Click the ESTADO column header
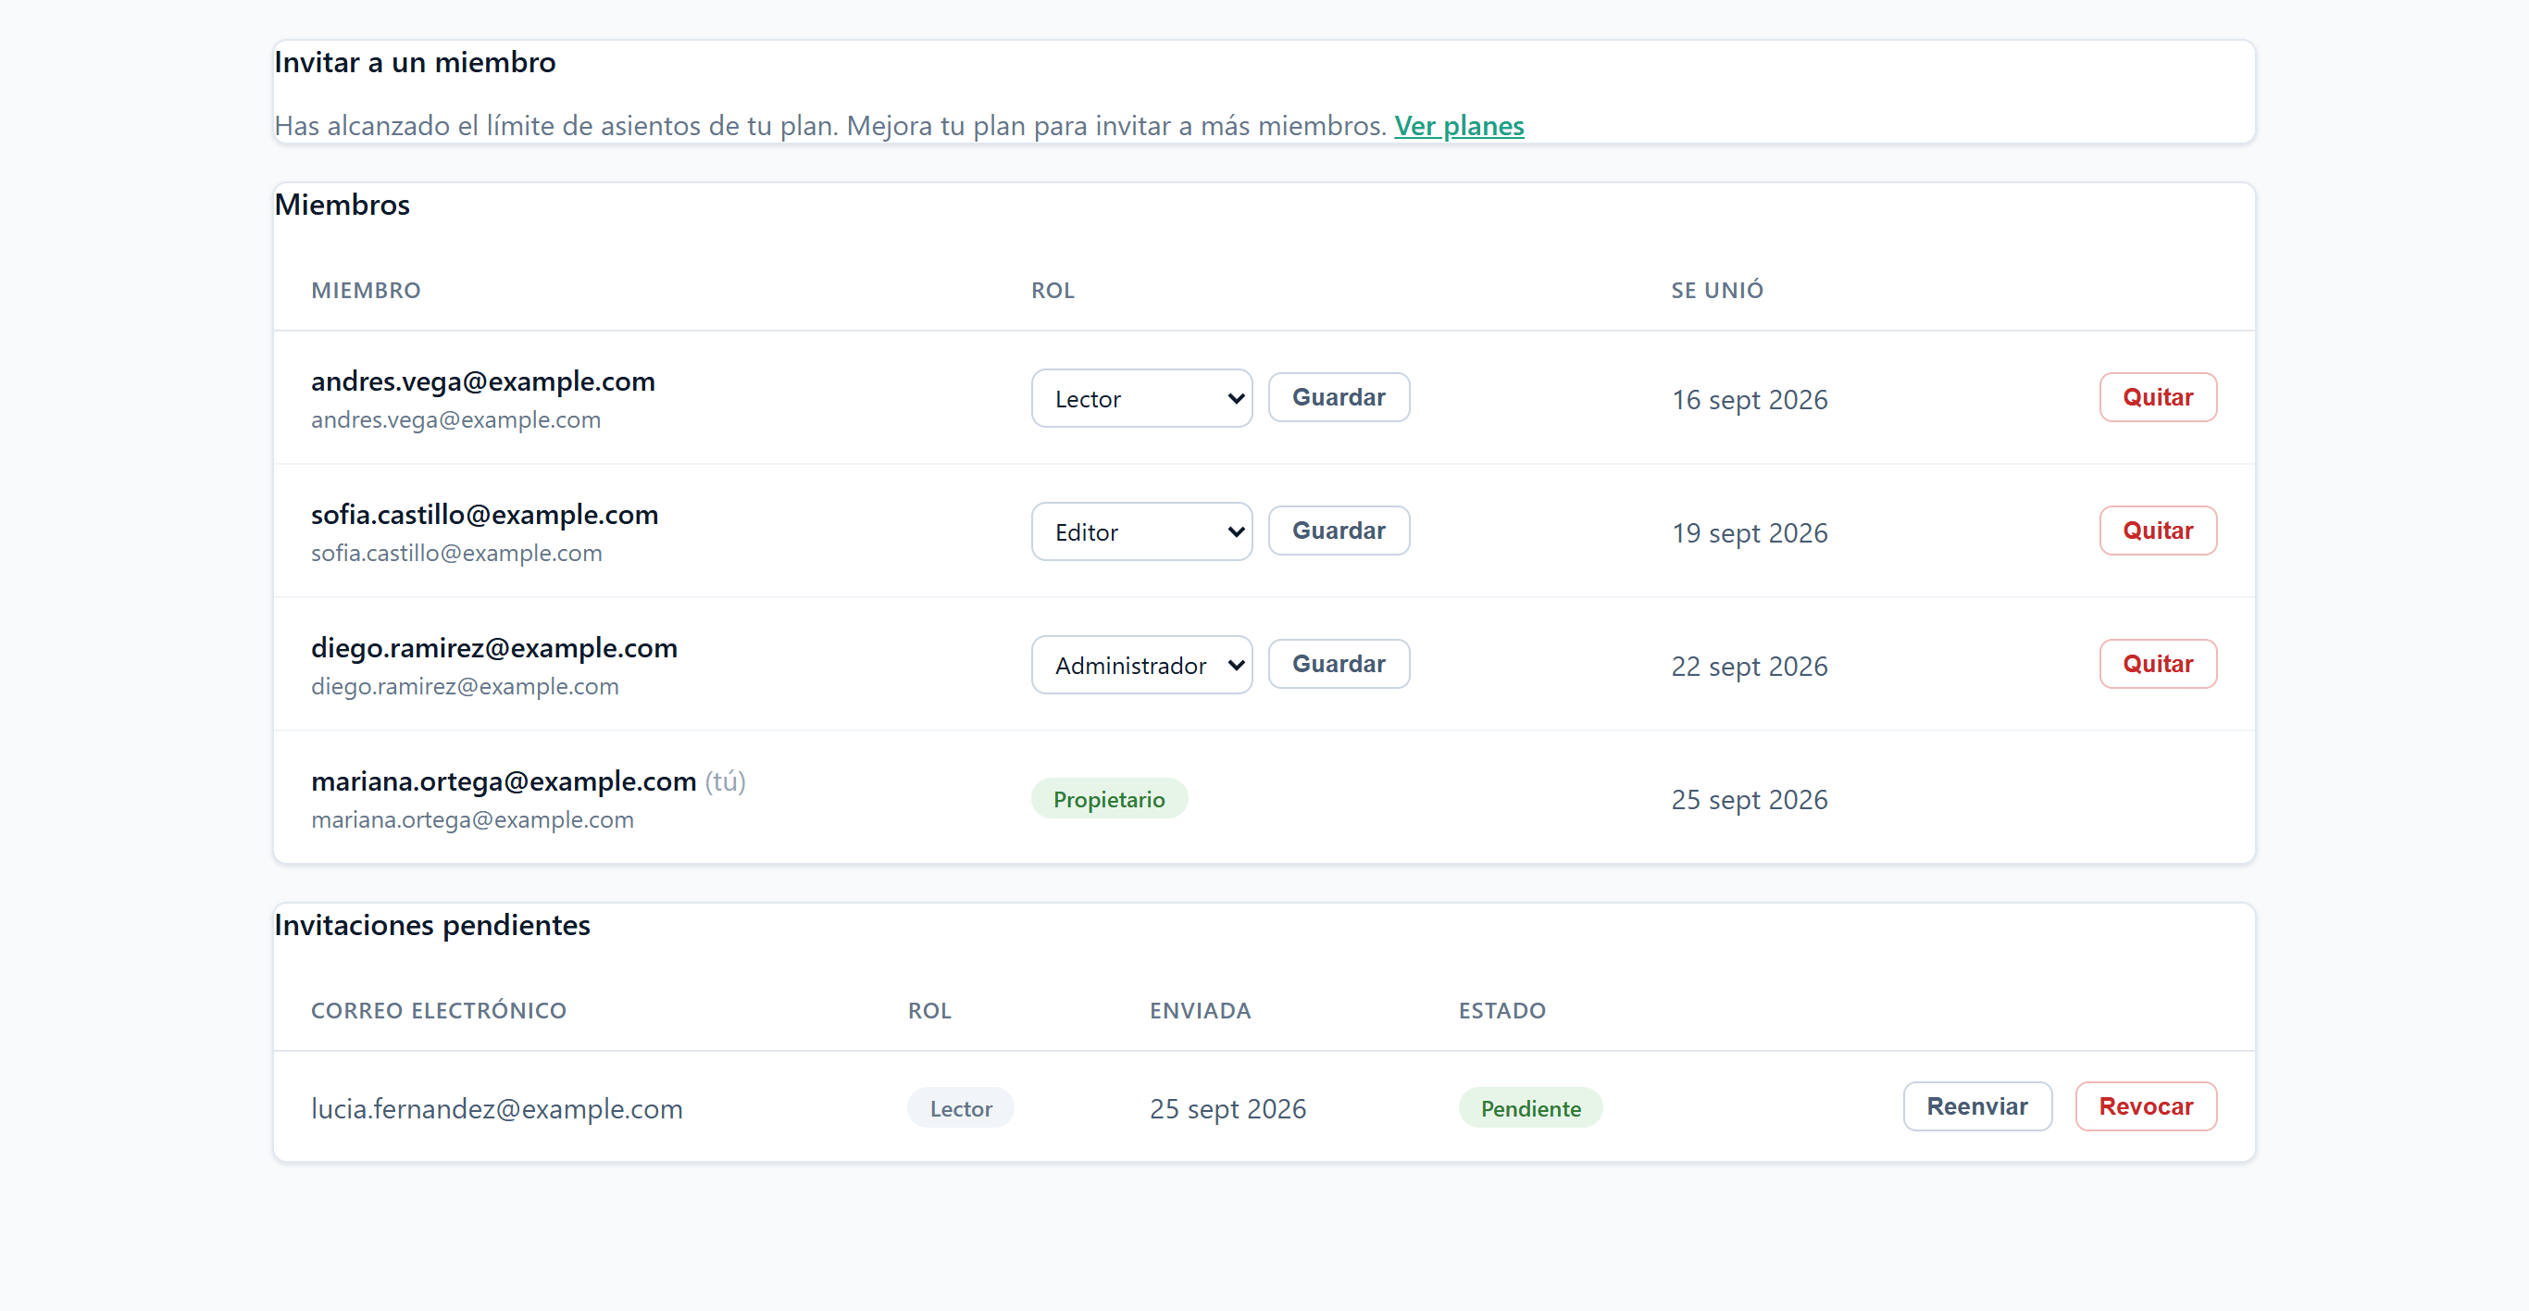This screenshot has width=2529, height=1311. [x=1502, y=1010]
